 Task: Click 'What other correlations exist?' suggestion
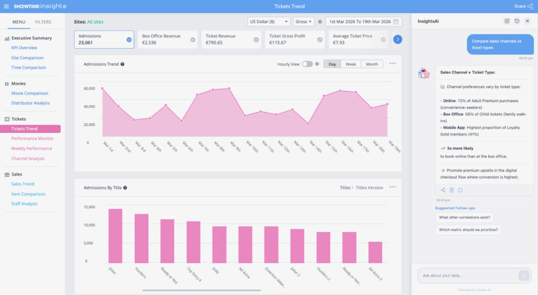click(464, 217)
